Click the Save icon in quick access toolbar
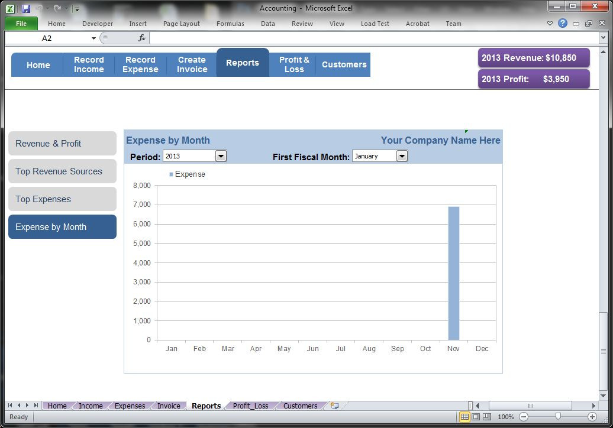Screen dimensions: 613x428 [26, 9]
